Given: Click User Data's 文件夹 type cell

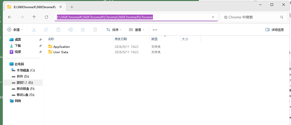Looking at the screenshot, I should (156, 52).
